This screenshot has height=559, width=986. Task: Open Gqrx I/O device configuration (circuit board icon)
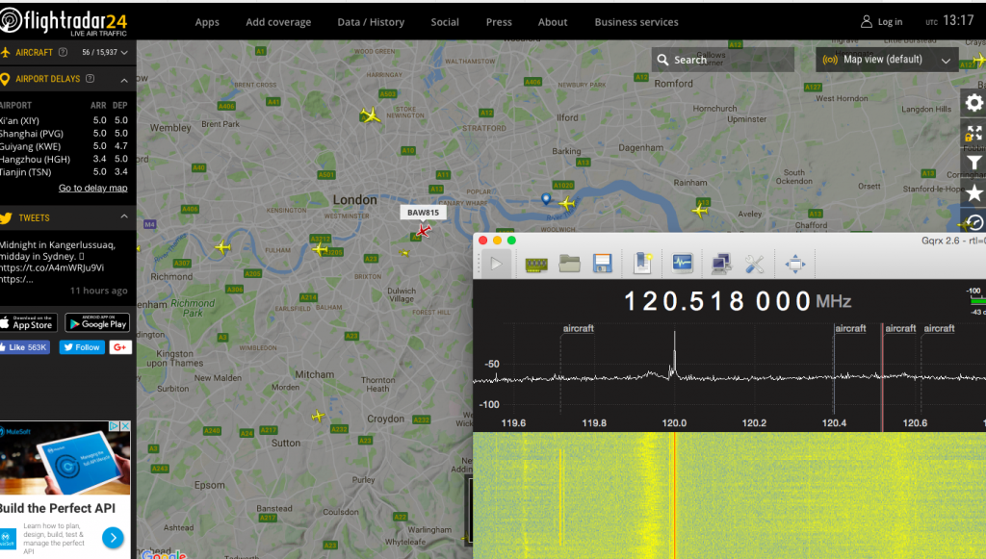(x=536, y=263)
